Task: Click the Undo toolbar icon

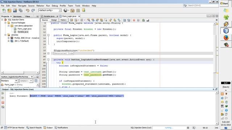Action: pos(28,10)
